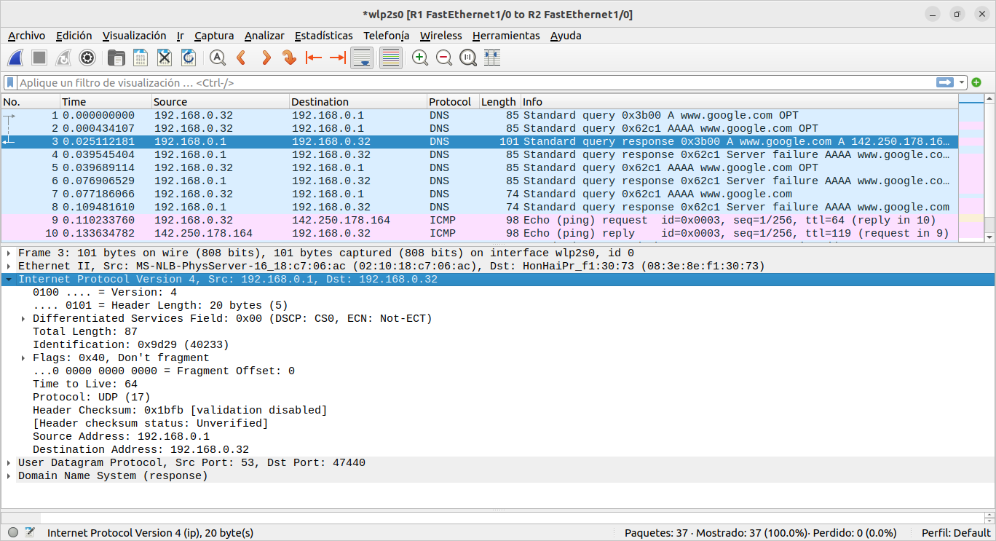
Task: Reload the capture file
Action: pos(189,58)
